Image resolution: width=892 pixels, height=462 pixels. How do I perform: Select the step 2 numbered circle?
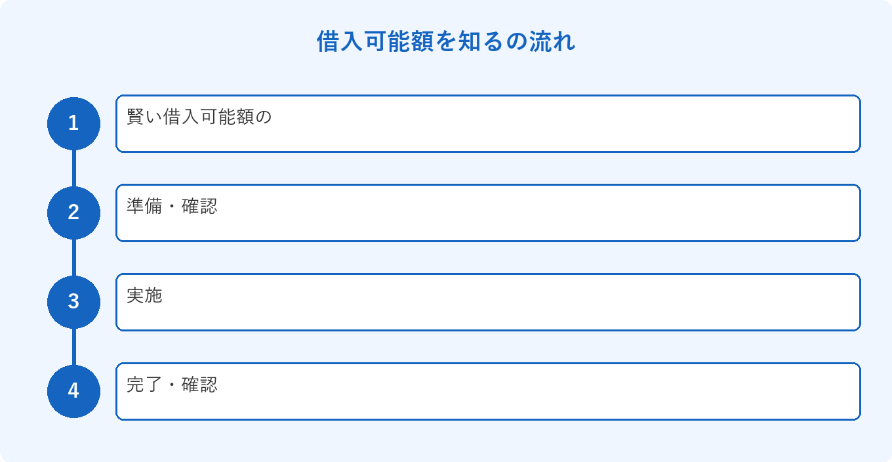coord(73,213)
